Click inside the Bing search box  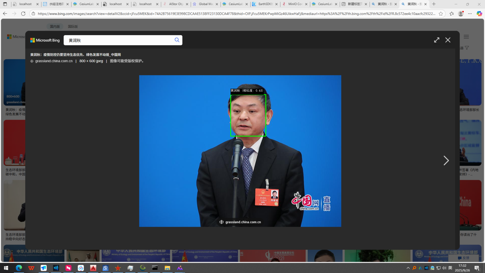118,40
